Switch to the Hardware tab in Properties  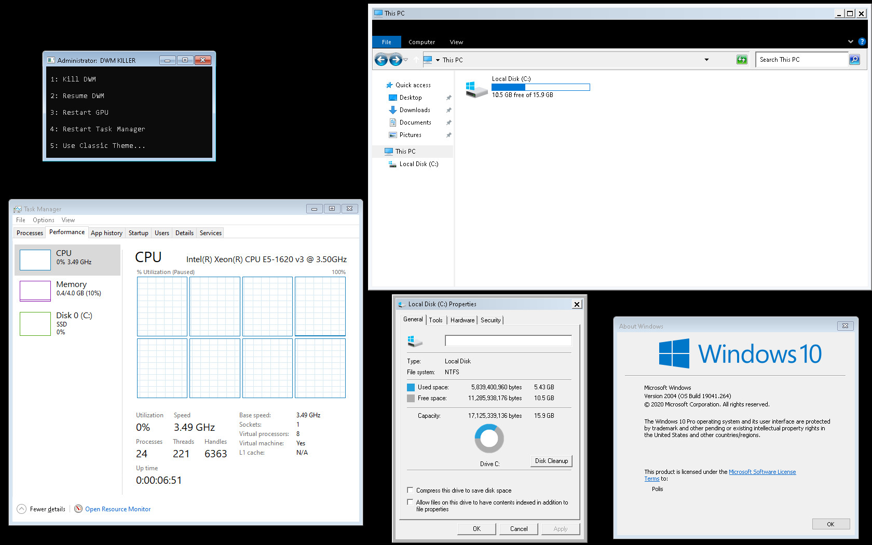tap(462, 320)
